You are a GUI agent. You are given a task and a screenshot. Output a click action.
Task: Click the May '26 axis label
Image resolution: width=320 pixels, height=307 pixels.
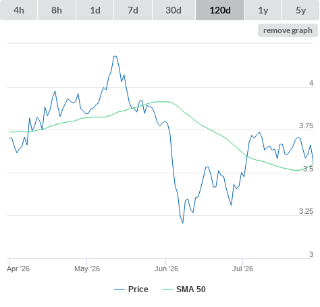click(87, 269)
